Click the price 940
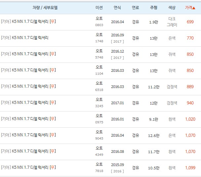Screen dimensions: 201x177 point(190,103)
